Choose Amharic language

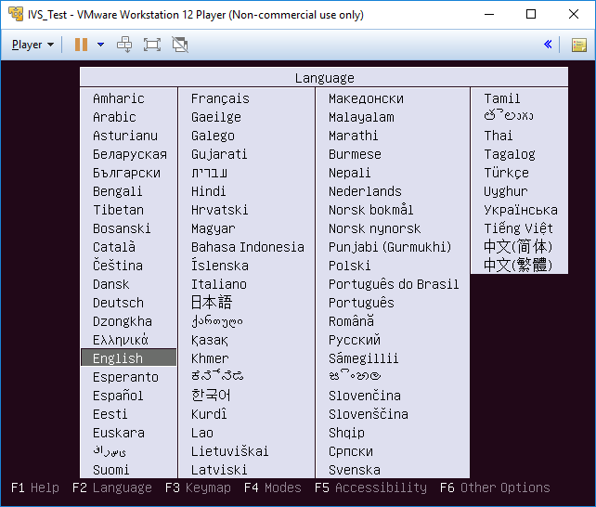[x=119, y=98]
